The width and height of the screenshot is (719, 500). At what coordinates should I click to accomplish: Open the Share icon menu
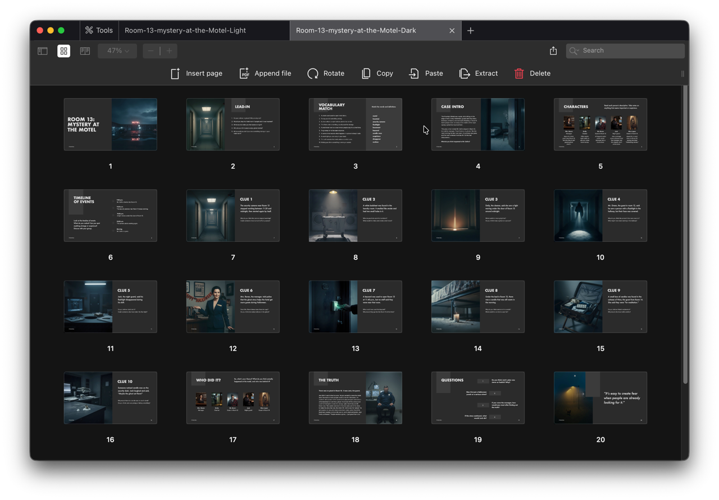click(553, 51)
